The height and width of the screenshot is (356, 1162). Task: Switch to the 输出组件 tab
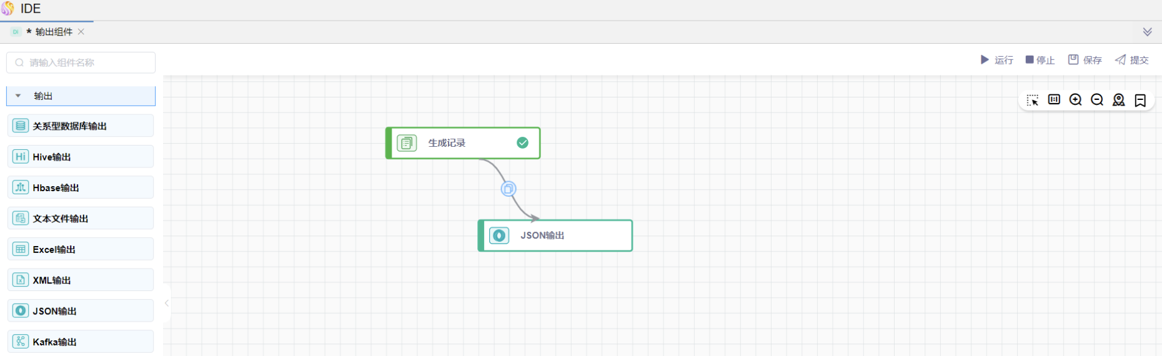click(53, 32)
